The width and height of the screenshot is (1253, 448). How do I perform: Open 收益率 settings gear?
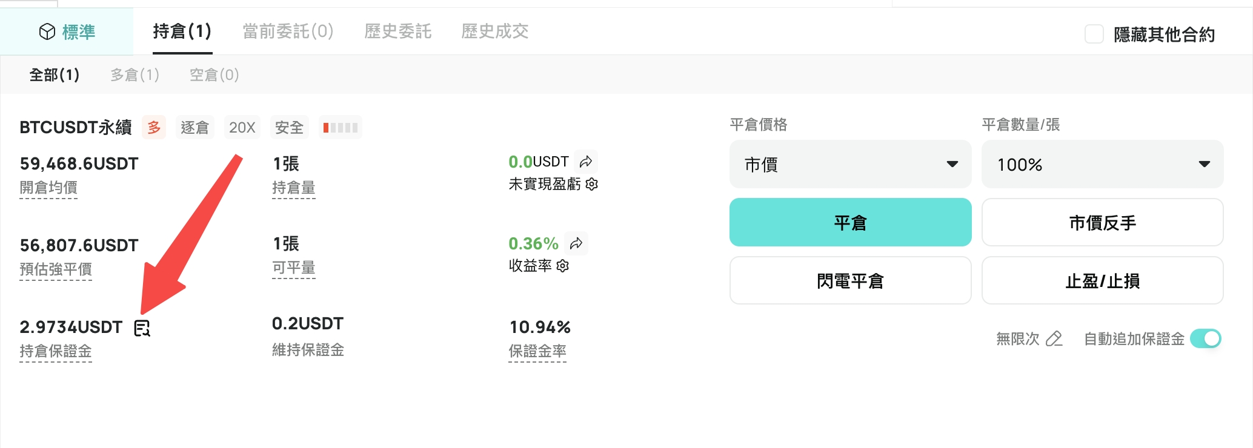point(563,266)
